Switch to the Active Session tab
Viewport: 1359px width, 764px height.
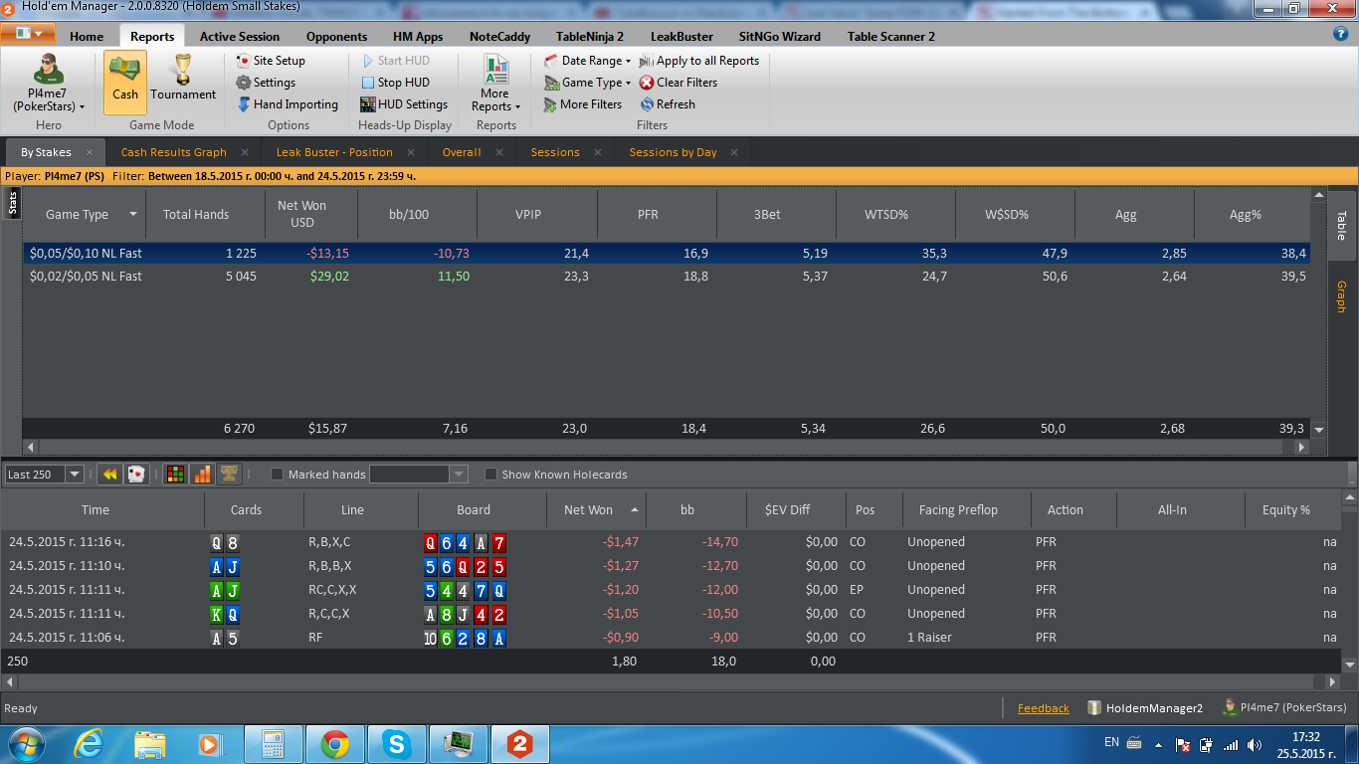(x=240, y=37)
